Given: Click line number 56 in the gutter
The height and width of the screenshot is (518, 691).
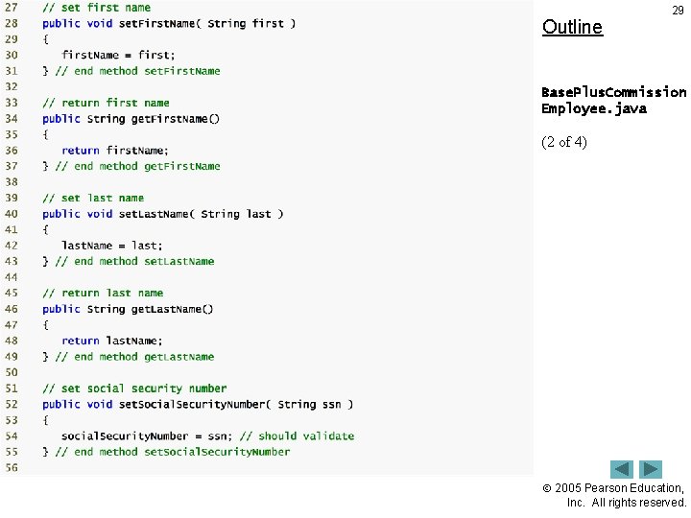Looking at the screenshot, I should point(12,468).
